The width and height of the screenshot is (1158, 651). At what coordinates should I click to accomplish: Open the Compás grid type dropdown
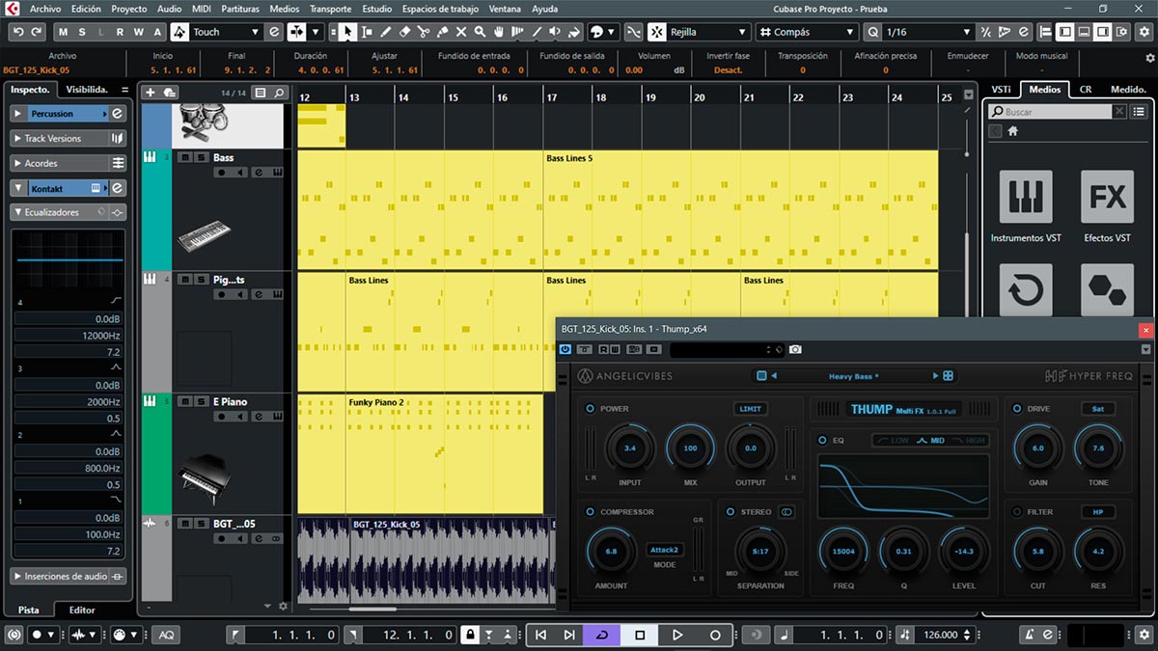(806, 32)
